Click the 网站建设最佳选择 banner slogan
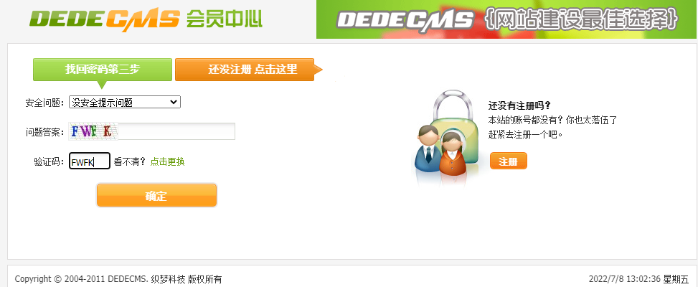 581,19
